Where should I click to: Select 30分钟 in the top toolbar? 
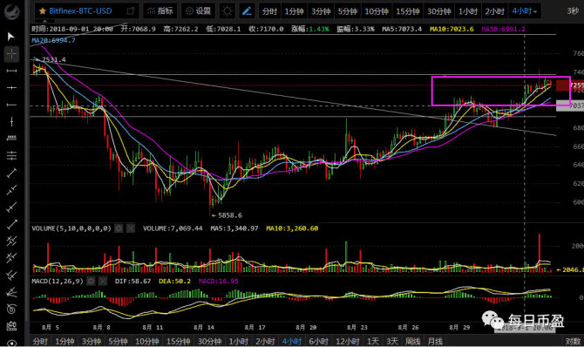(438, 11)
